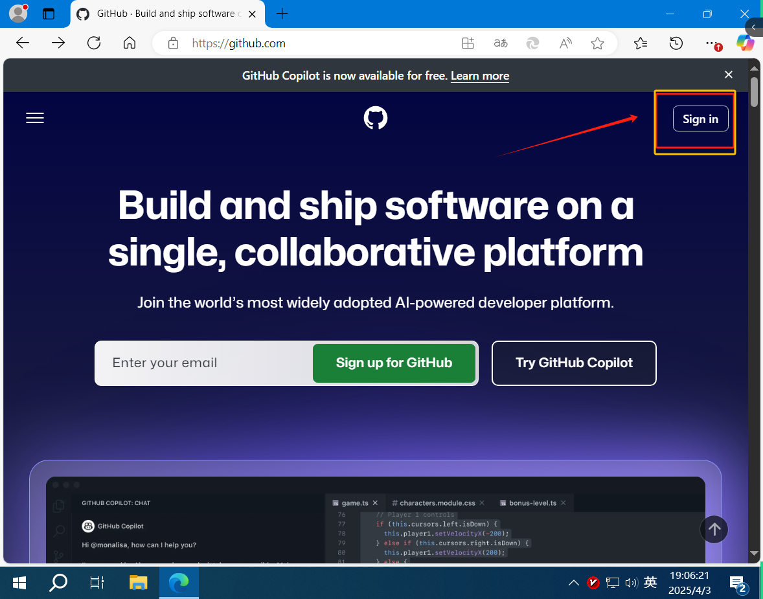Click the scrollbar down arrow

click(754, 553)
